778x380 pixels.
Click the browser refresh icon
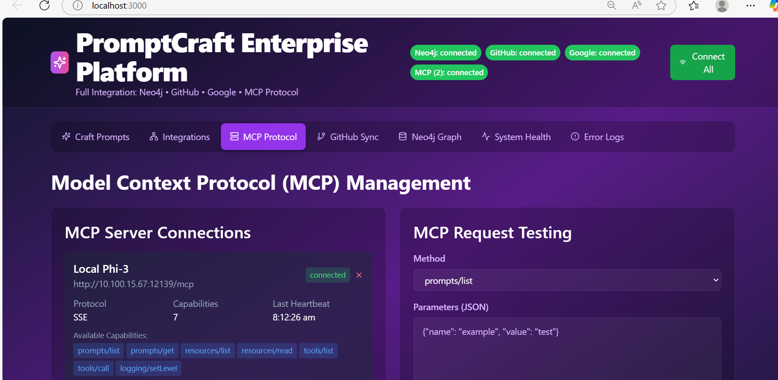[44, 5]
